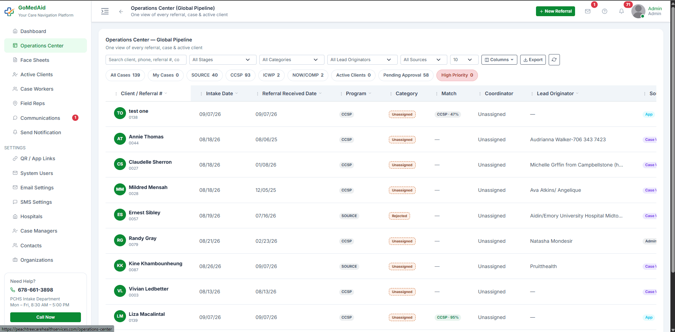Click the refresh icon next to Export
The height and width of the screenshot is (332, 675).
coord(554,60)
